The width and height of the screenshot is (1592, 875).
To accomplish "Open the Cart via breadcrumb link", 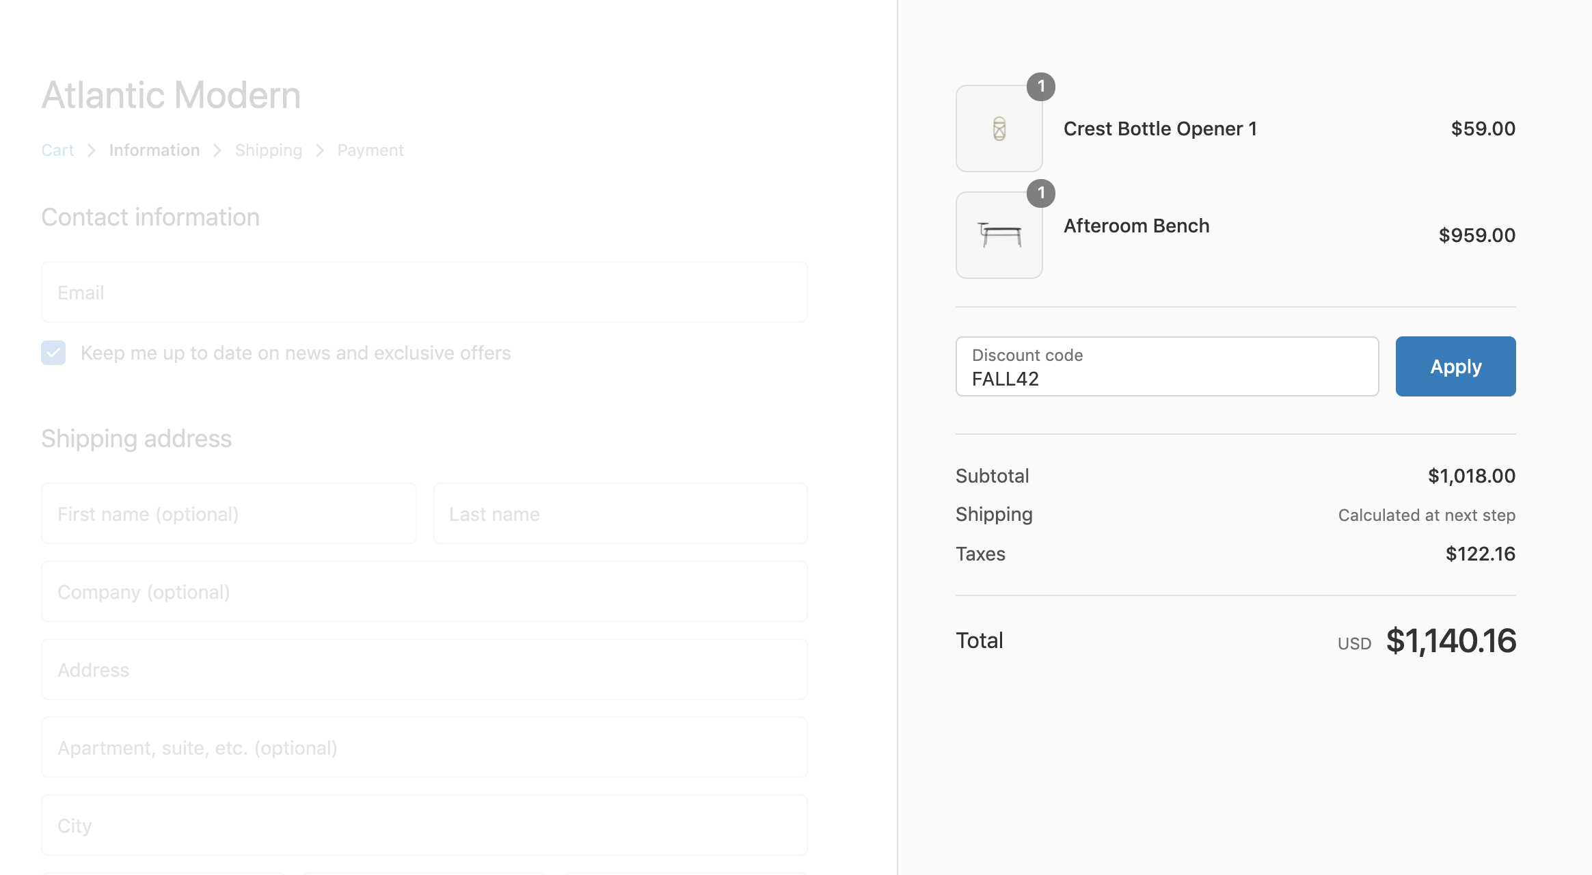I will pyautogui.click(x=57, y=150).
